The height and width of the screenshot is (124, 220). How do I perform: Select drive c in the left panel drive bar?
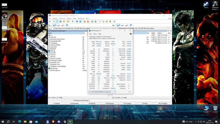tap(50, 25)
